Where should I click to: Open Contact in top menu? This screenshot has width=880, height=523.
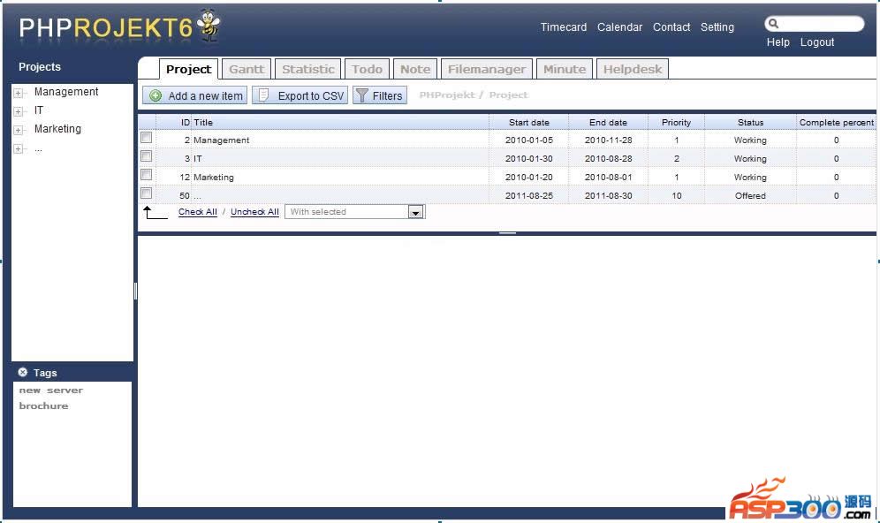tap(671, 27)
